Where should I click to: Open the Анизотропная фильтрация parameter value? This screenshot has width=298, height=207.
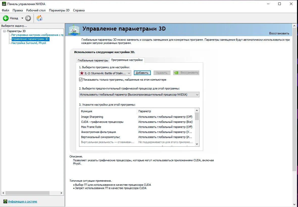(x=165, y=132)
